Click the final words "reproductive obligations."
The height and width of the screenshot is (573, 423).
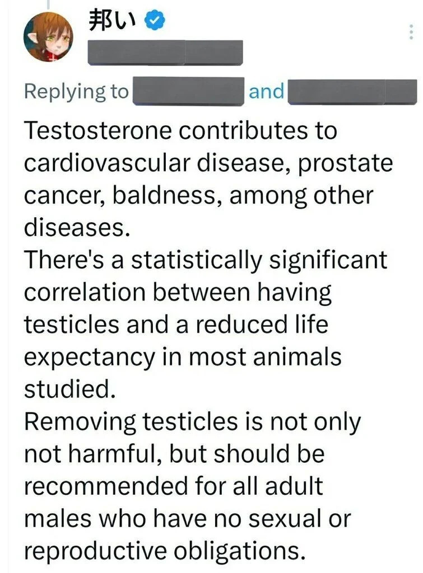tap(165, 552)
